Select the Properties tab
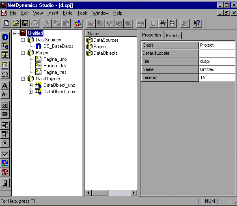The image size is (237, 206). point(152,35)
